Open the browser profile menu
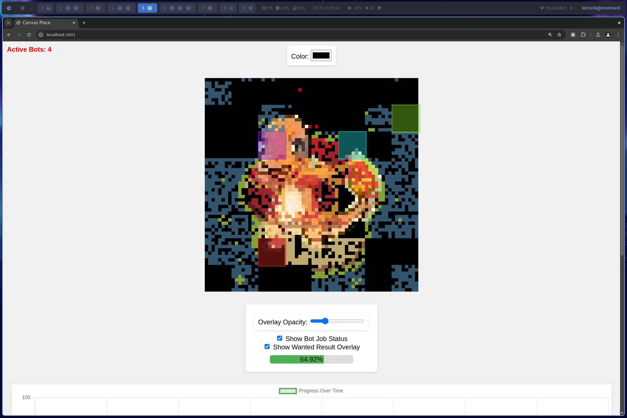The height and width of the screenshot is (418, 627). point(608,35)
